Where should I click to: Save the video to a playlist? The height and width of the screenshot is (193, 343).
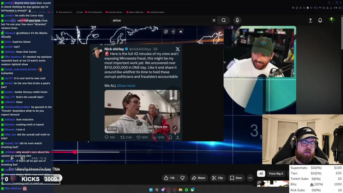pos(236,178)
